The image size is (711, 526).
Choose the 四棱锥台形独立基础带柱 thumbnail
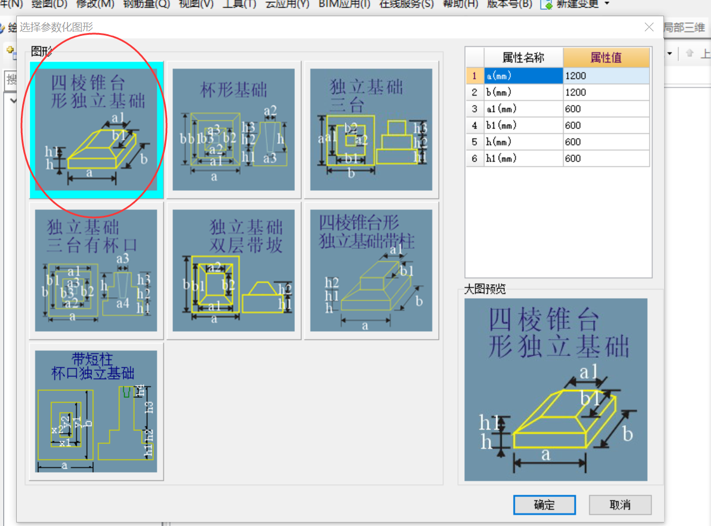pos(371,270)
